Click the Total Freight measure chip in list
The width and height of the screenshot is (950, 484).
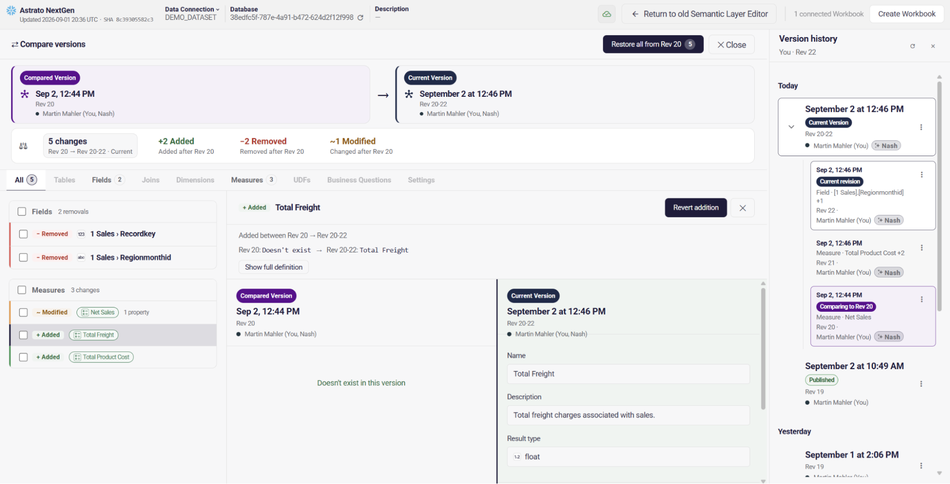click(94, 335)
